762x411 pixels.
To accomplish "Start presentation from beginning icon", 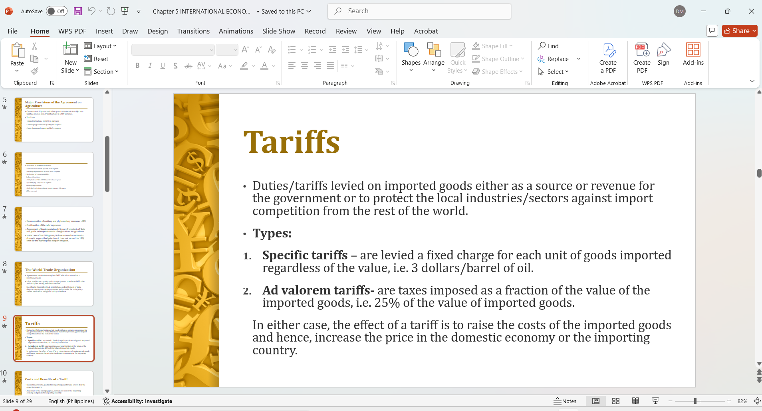I will (125, 11).
